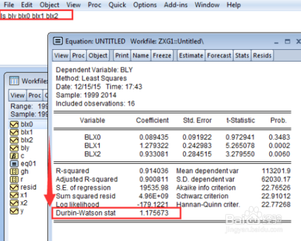Click the Print button
The image size is (301, 241).
(x=122, y=56)
